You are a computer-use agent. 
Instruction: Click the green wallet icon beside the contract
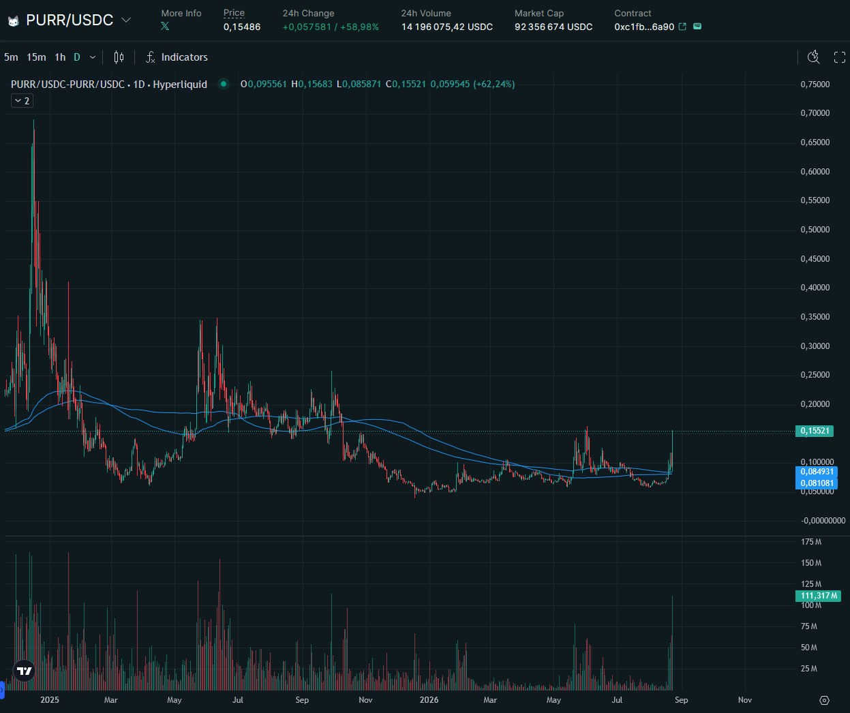[697, 27]
